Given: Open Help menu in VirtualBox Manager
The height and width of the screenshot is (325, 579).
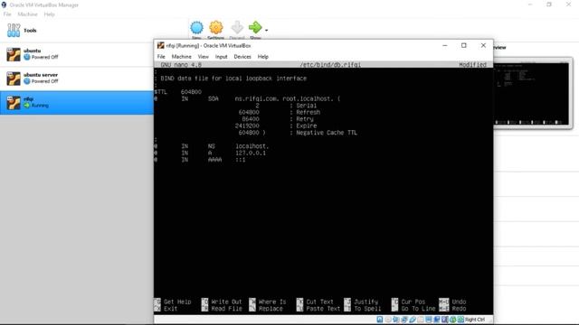Looking at the screenshot, I should [49, 14].
